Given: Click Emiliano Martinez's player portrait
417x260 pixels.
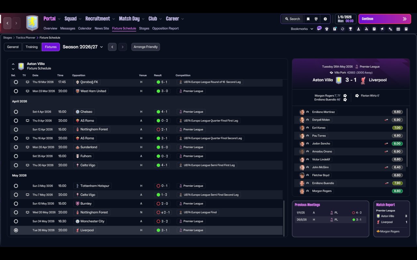Looking at the screenshot, I should pos(302,112).
